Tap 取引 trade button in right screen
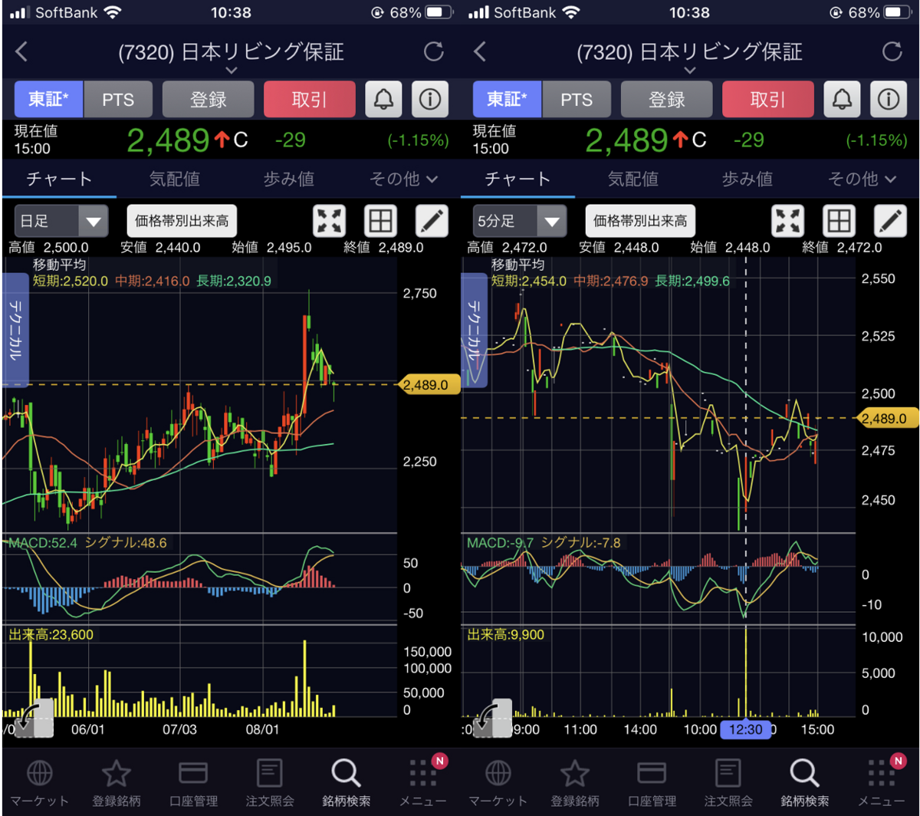This screenshot has width=920, height=816. (767, 99)
